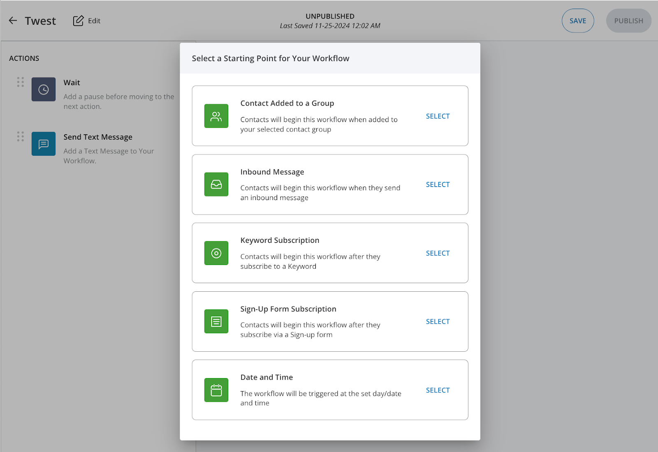Save the workflow
This screenshot has width=658, height=452.
pyautogui.click(x=578, y=21)
